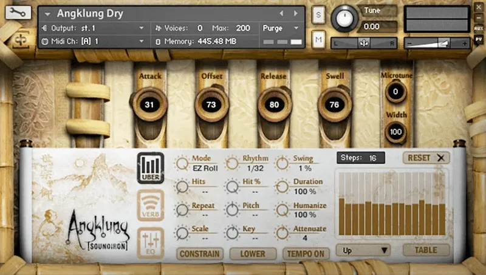This screenshot has width=486, height=275.
Task: Click the Tune value 0.00 field
Action: click(x=377, y=27)
